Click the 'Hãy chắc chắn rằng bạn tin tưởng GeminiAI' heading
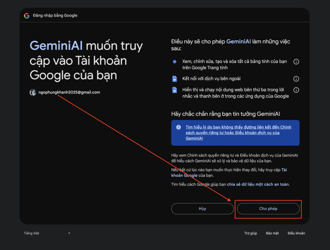This screenshot has height=250, width=330. 225,114
